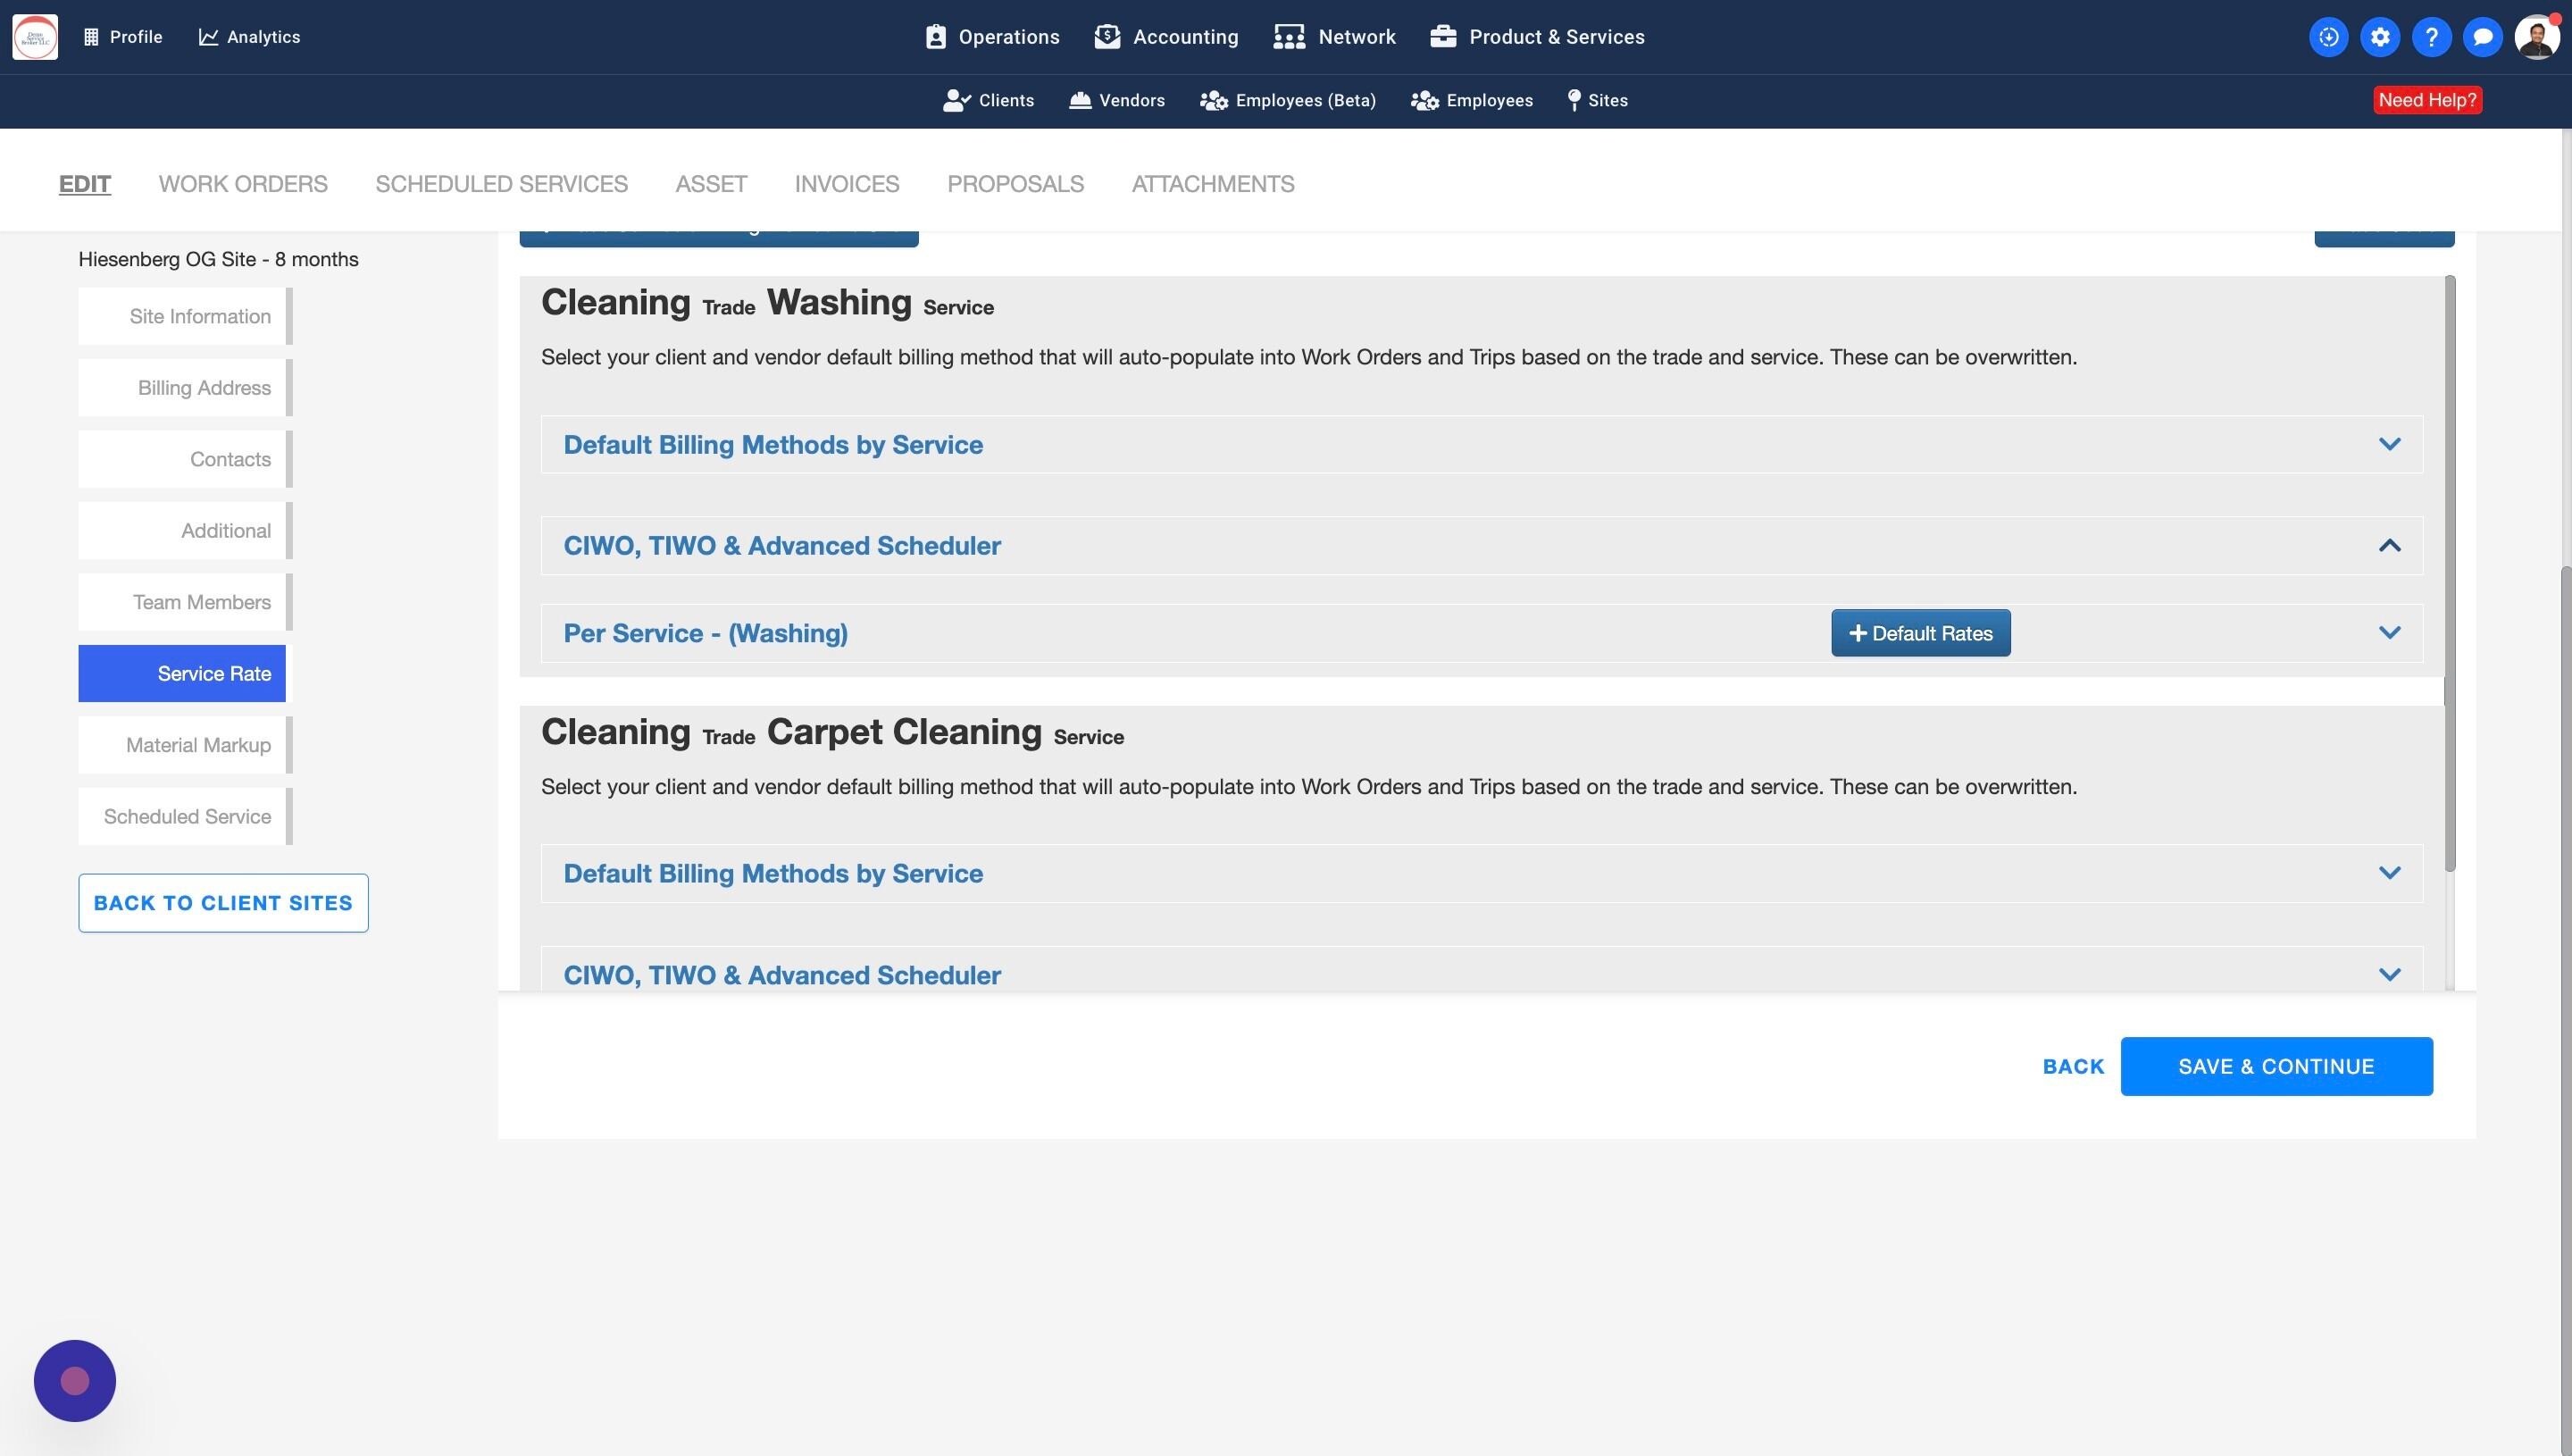Expand Per Service - (Washing) section
Viewport: 2572px width, 1456px height.
click(2389, 633)
